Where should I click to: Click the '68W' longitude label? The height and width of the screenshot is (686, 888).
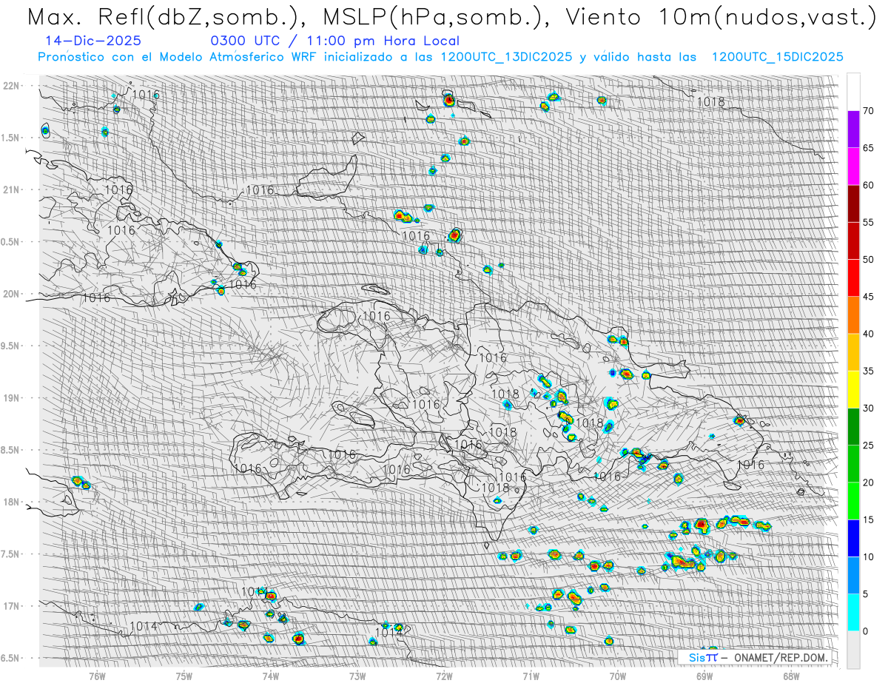[791, 676]
